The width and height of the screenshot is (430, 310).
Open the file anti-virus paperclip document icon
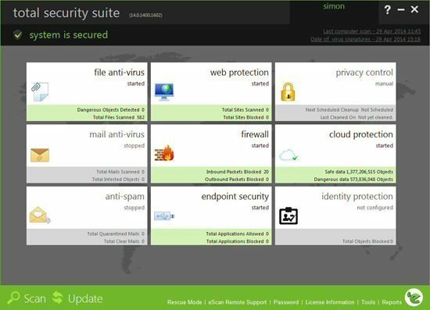pyautogui.click(x=40, y=91)
